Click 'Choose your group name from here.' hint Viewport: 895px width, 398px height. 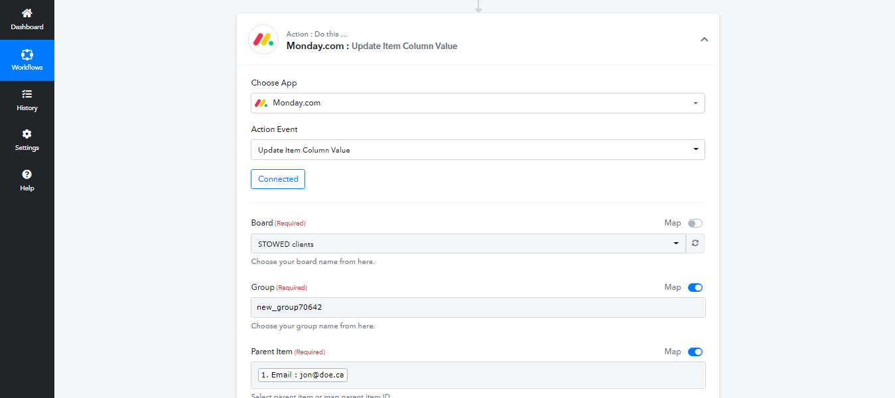tap(313, 326)
